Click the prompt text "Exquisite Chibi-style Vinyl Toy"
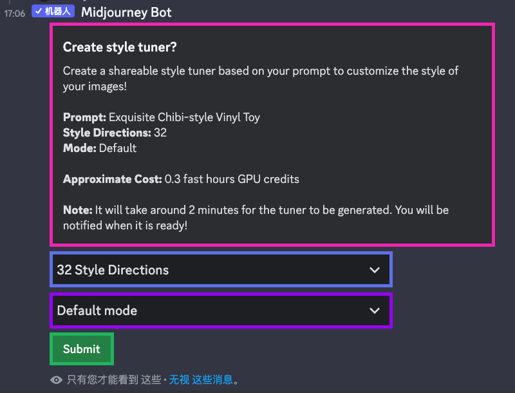 pyautogui.click(x=184, y=117)
